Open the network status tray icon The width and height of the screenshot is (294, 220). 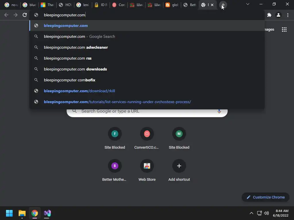point(259,213)
